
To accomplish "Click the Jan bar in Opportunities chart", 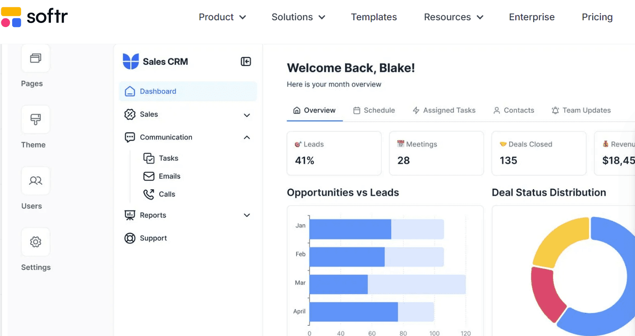I will coord(377,229).
